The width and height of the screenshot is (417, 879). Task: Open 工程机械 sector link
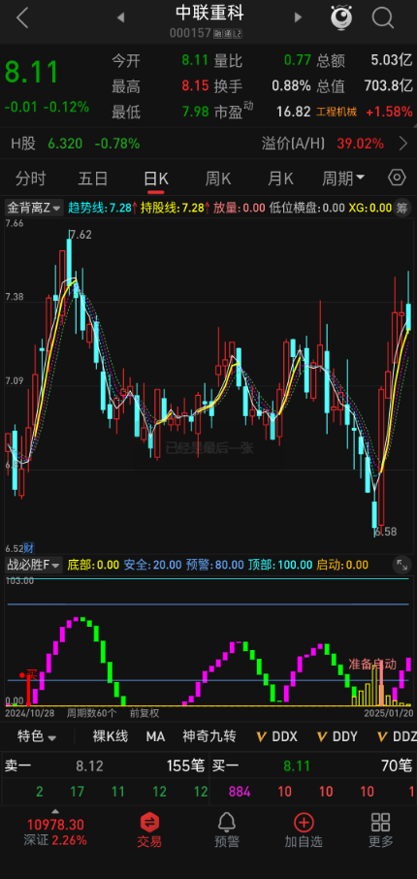337,112
